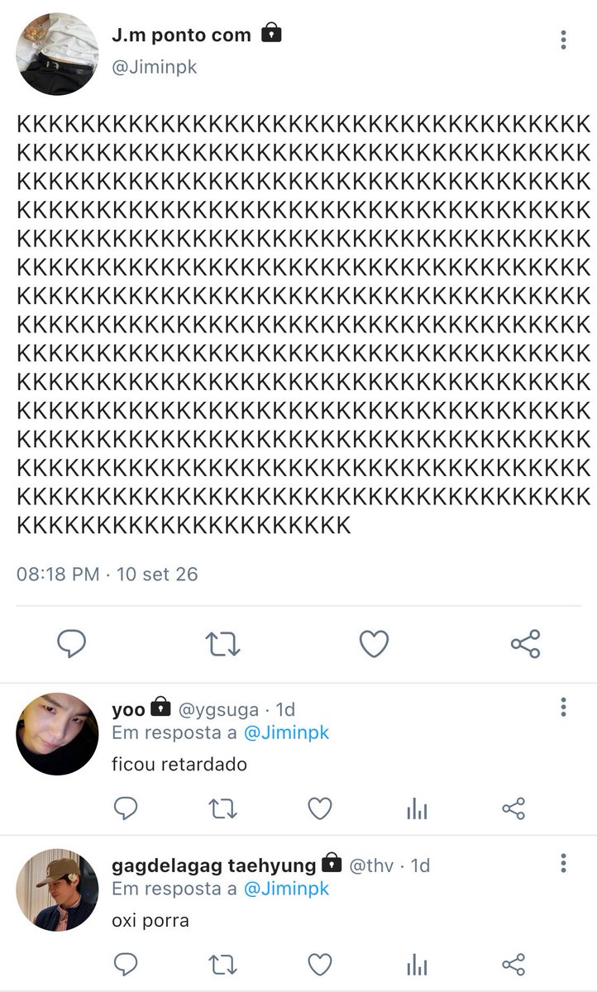597x992 pixels.
Task: Share the main tweet by @Jiminpk
Action: (x=525, y=643)
